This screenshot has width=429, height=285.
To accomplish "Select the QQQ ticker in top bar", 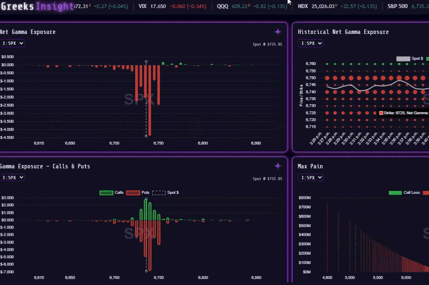I will pyautogui.click(x=222, y=6).
